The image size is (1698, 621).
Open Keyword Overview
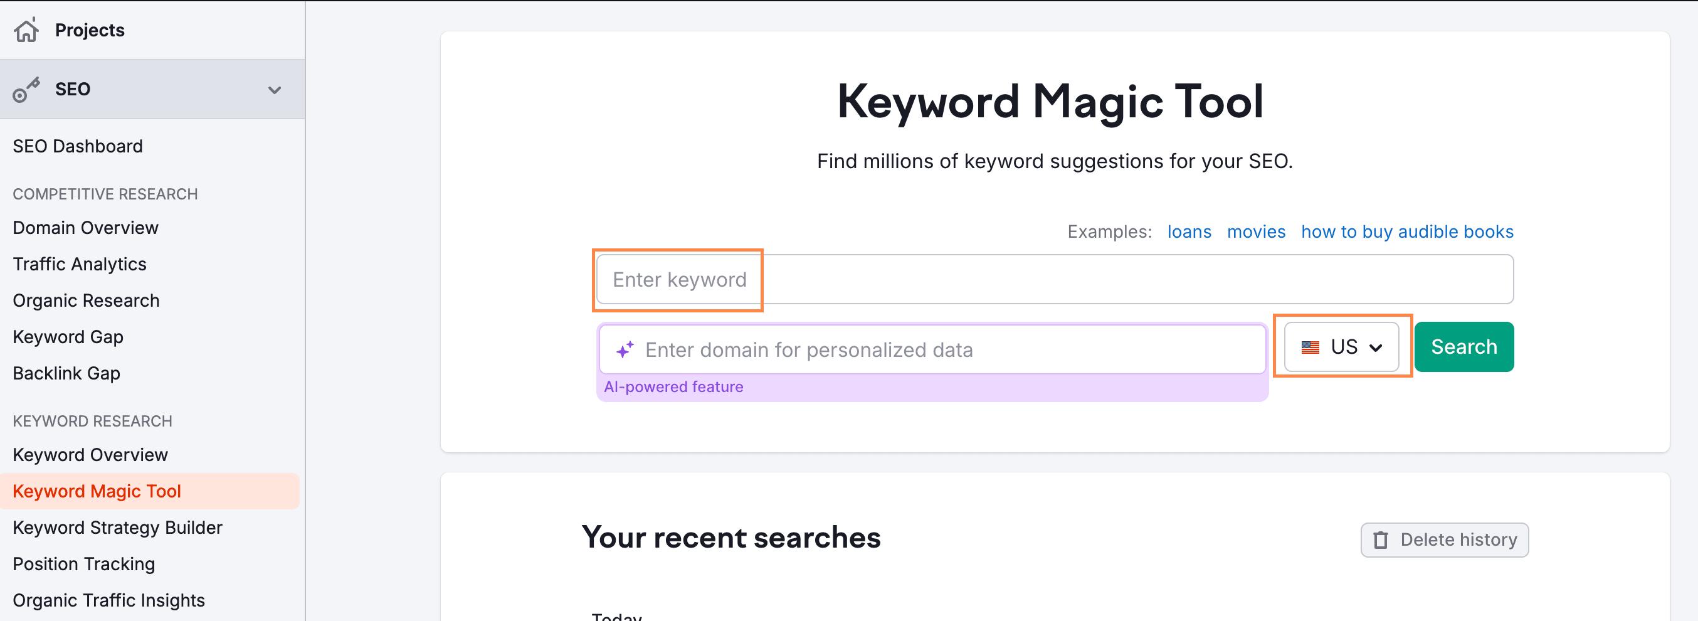(90, 455)
